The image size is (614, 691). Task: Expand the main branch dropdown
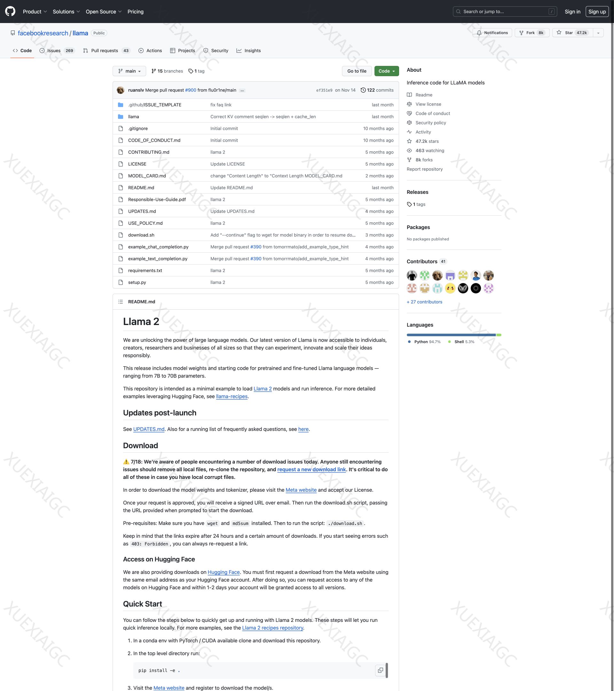130,71
